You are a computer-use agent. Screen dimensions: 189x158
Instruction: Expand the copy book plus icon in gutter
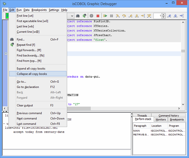(x=6, y=54)
